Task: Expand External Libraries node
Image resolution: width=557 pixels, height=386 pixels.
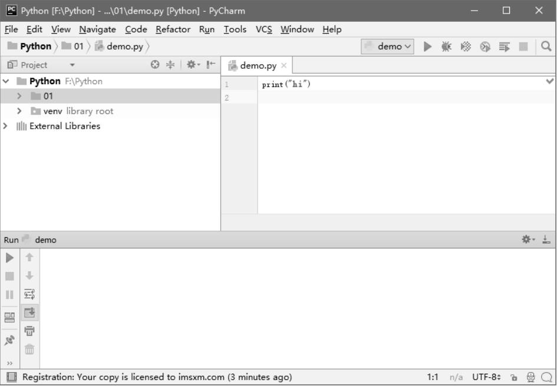Action: [x=5, y=126]
